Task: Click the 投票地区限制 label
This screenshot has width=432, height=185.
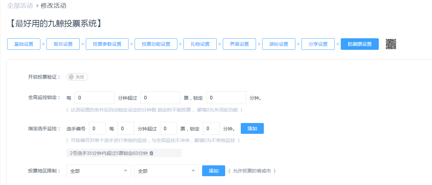Action: tap(44, 171)
